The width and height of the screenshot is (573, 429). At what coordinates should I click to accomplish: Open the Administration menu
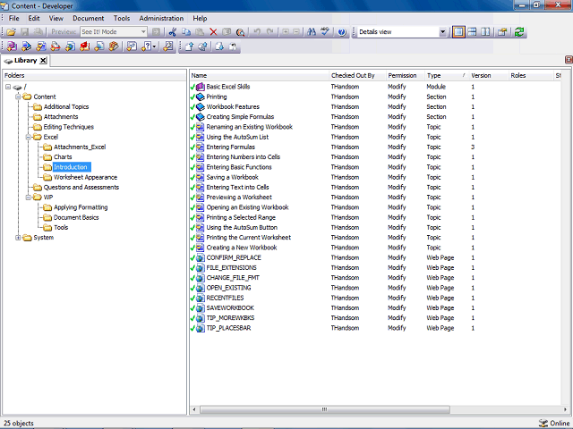pyautogui.click(x=161, y=18)
